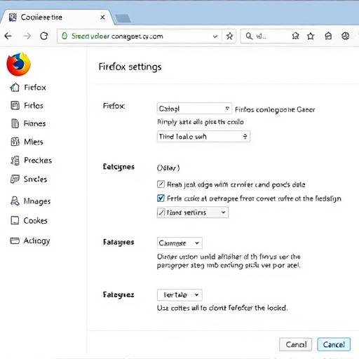This screenshot has height=359, width=359.
Task: Click the back arrow in toolbar
Action: coord(8,36)
